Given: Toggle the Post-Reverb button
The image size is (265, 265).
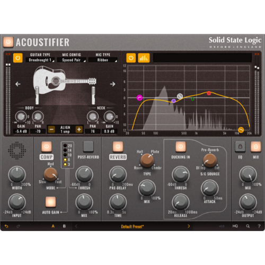Looking at the screenshot, I should pyautogui.click(x=89, y=146).
